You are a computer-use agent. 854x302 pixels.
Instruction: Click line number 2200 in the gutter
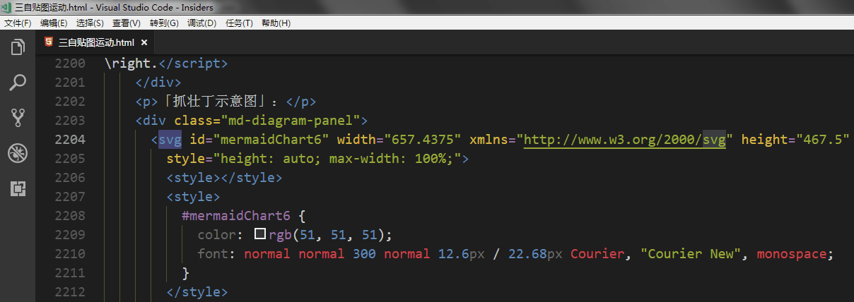pyautogui.click(x=70, y=63)
